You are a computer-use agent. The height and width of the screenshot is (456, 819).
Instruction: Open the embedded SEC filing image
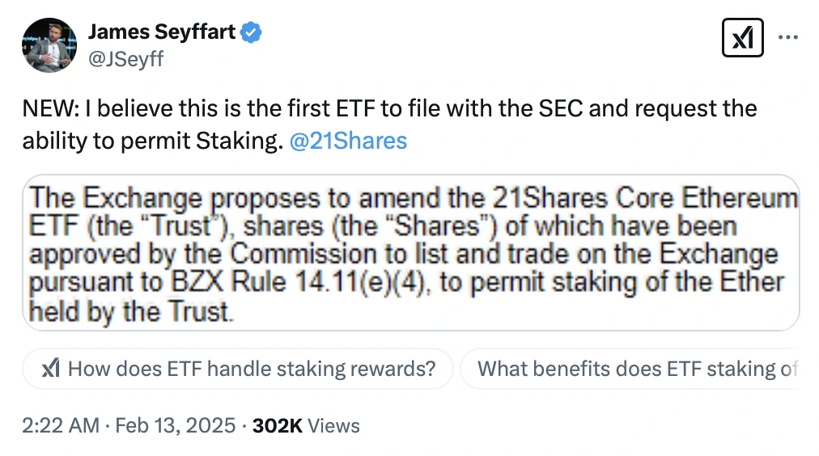coord(411,252)
